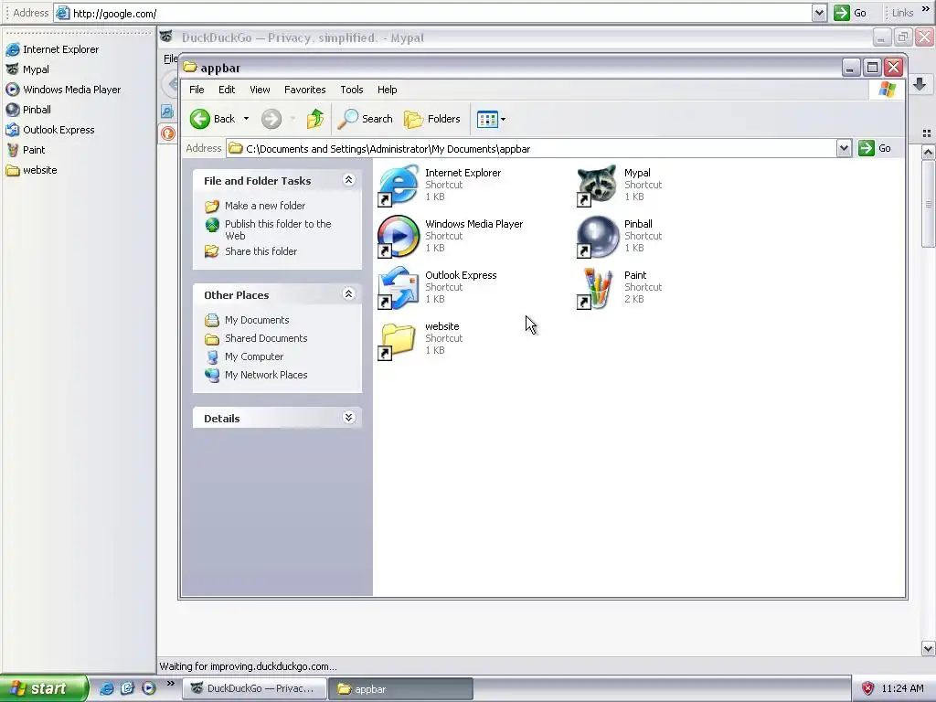The image size is (936, 702).
Task: Collapse the File and Folder Tasks panel
Action: pos(349,180)
